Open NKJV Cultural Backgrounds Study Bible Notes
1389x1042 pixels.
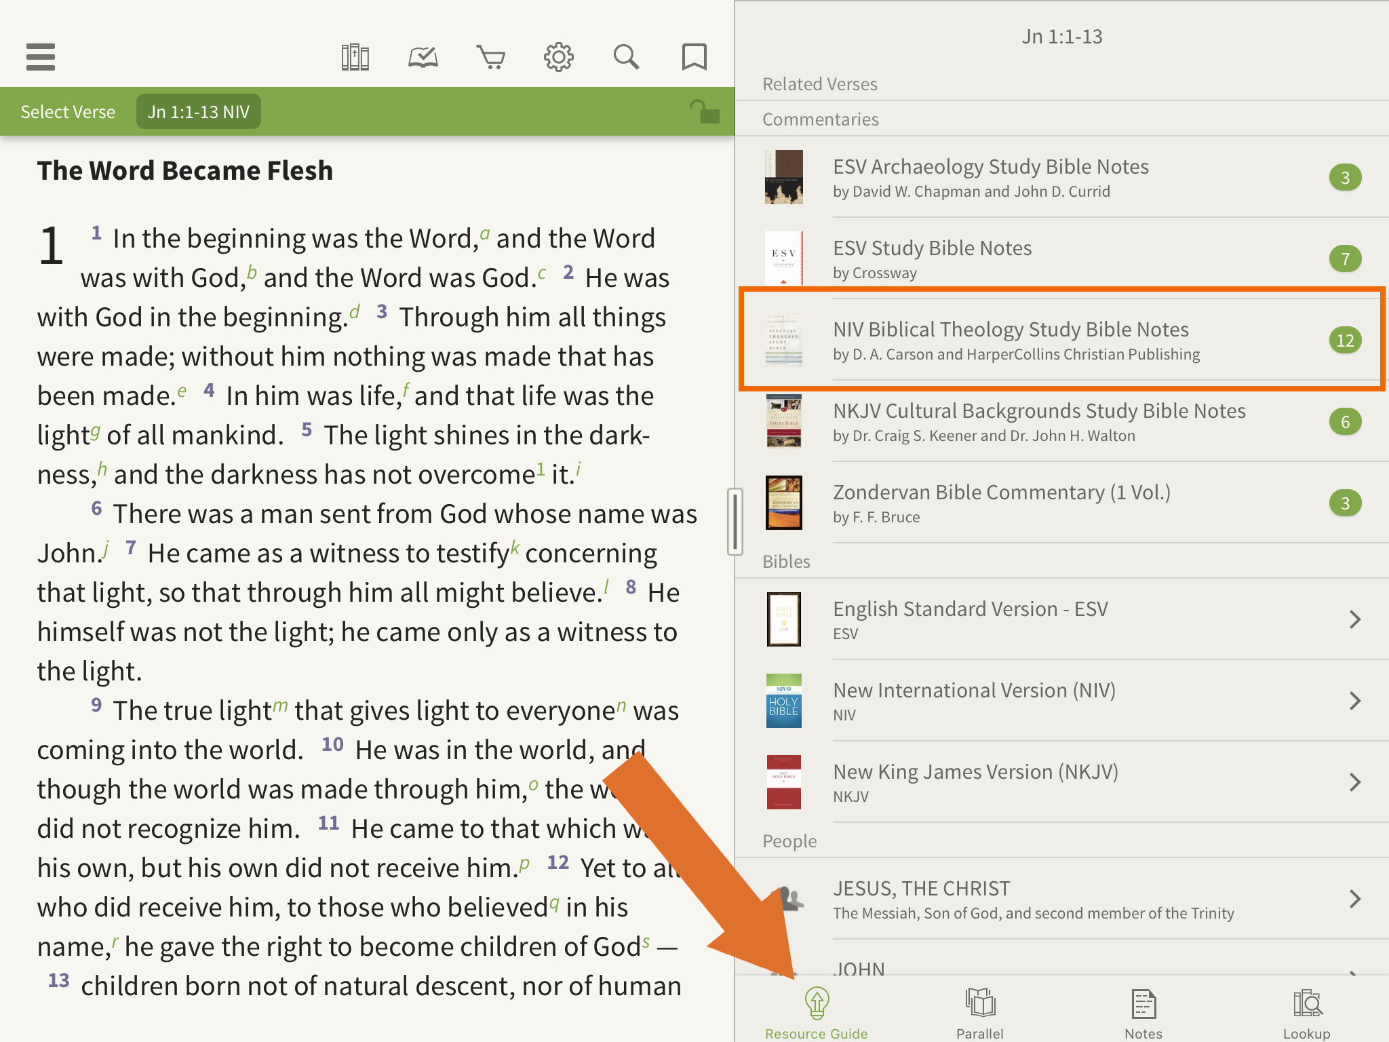coord(1062,421)
